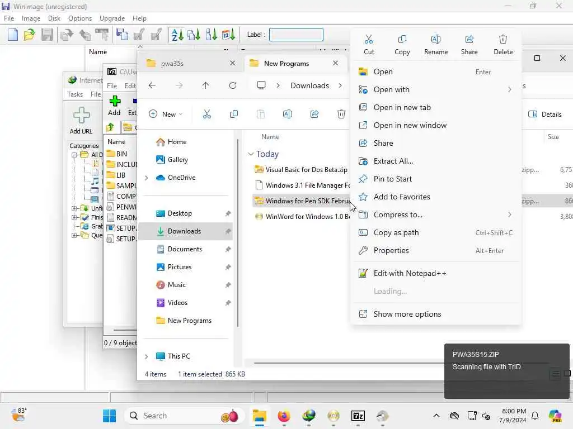
Task: Open notifications bell in system tray
Action: point(534,416)
